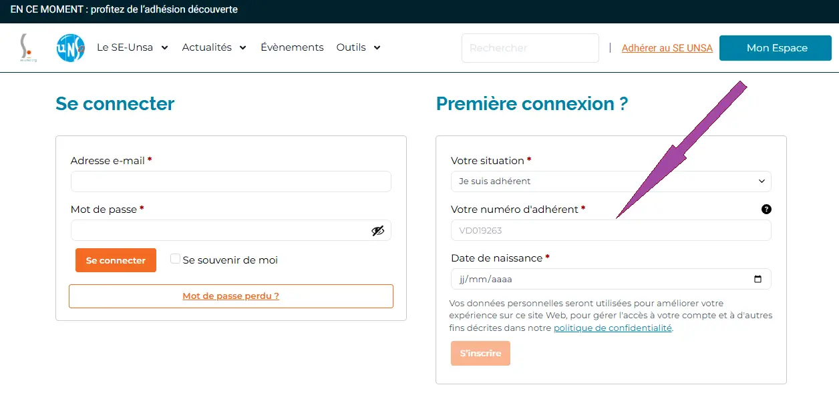Expand the "Actualités" menu
Viewport: 839px width, 401px height.
coord(214,48)
